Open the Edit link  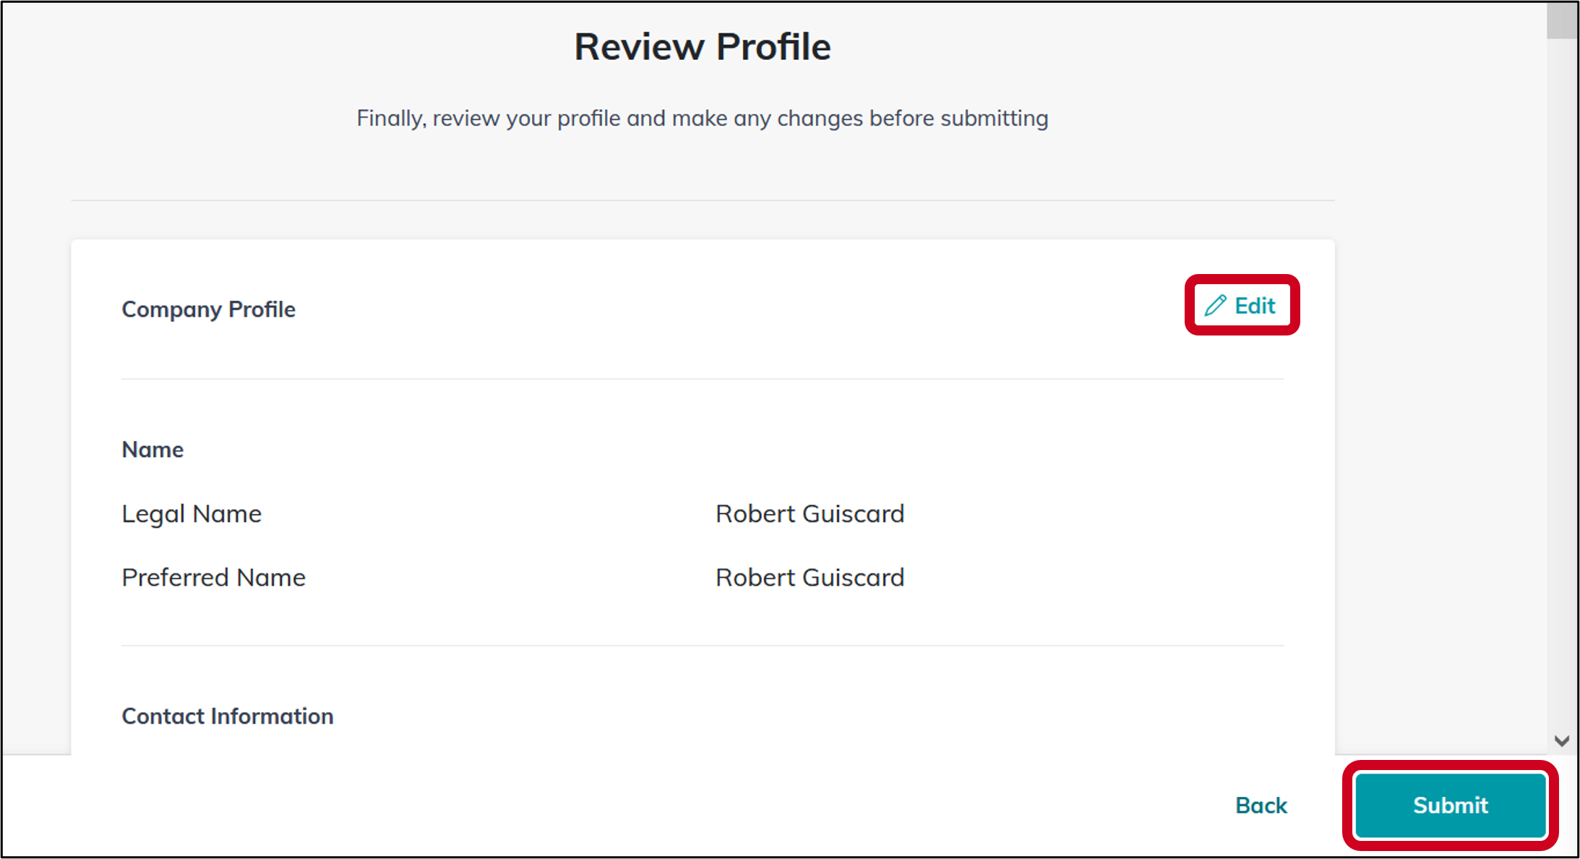click(1254, 305)
